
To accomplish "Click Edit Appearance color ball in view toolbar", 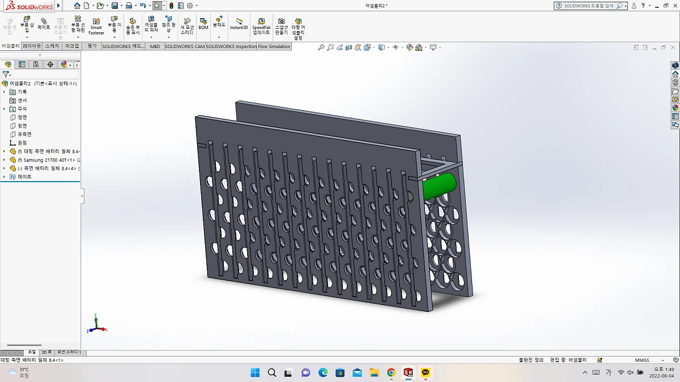I will click(x=410, y=48).
